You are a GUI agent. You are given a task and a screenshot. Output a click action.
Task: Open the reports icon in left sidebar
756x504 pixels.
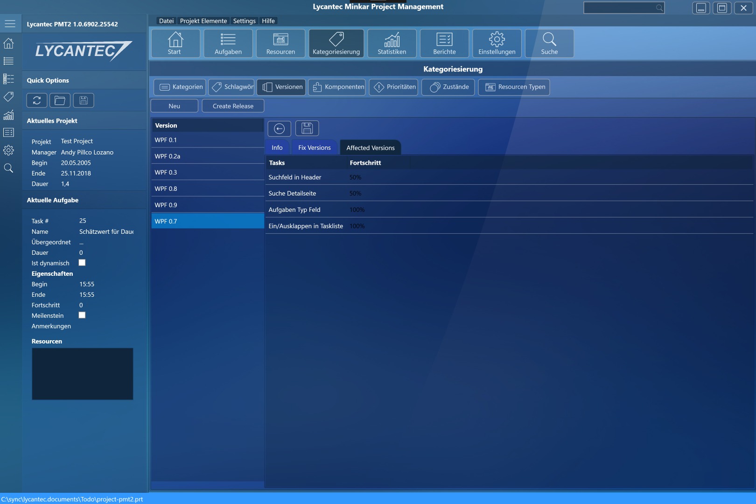[8, 133]
